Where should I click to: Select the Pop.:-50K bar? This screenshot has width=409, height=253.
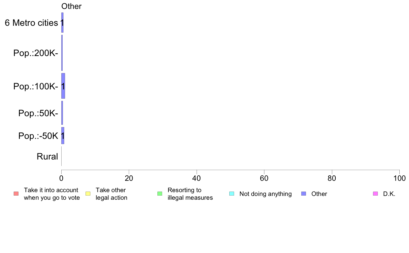(63, 135)
